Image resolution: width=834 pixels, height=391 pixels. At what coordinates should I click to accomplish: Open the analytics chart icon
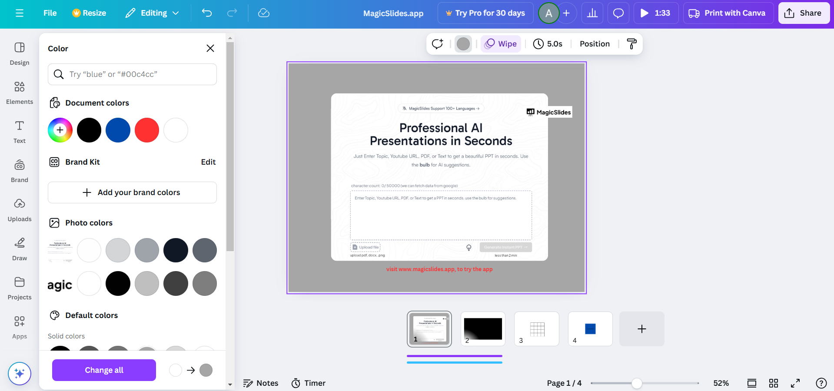pos(592,13)
